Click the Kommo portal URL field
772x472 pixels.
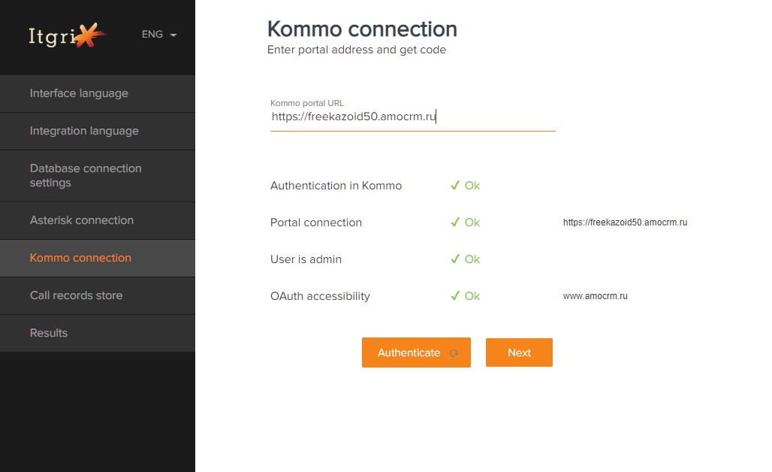pos(412,116)
